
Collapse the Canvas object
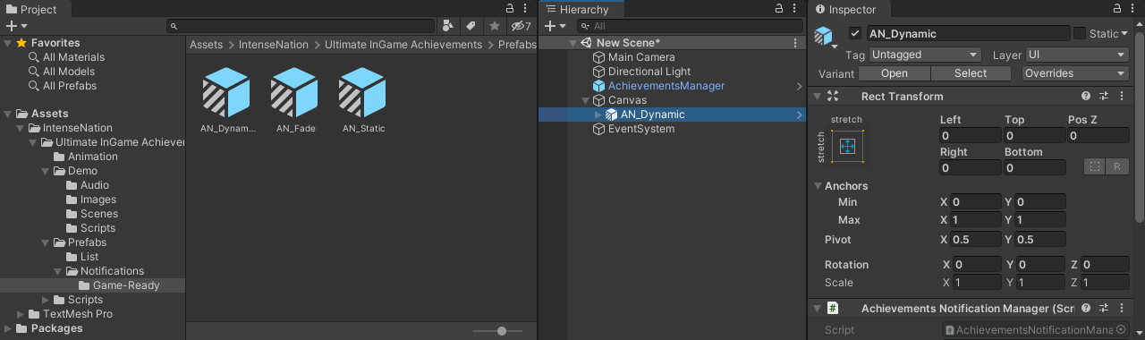(x=586, y=100)
